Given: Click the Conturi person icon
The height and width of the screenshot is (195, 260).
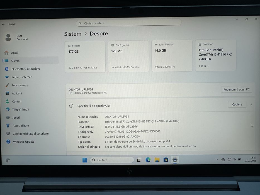Looking at the screenshot, I should (x=7, y=101).
